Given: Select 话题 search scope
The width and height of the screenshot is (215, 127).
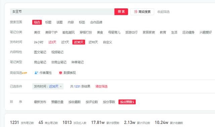Looking at the screenshot, I should point(59,22).
